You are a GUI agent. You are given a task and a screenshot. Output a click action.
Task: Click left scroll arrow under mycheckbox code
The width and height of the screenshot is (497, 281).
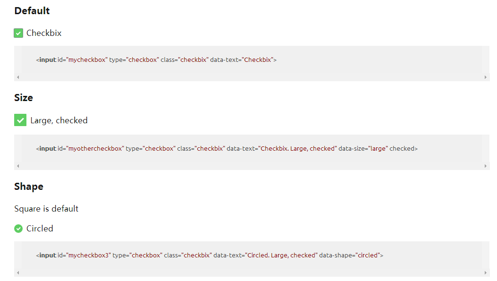click(18, 77)
